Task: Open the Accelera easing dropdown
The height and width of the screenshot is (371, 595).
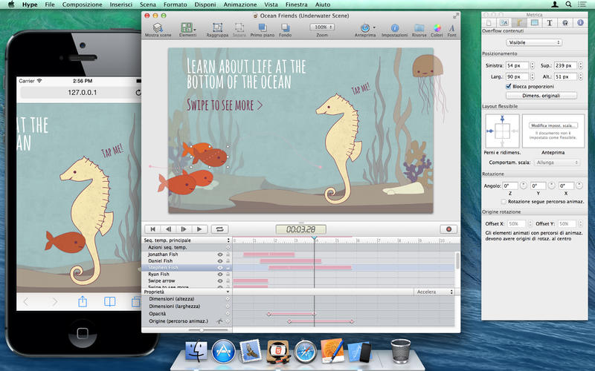Action: click(434, 292)
